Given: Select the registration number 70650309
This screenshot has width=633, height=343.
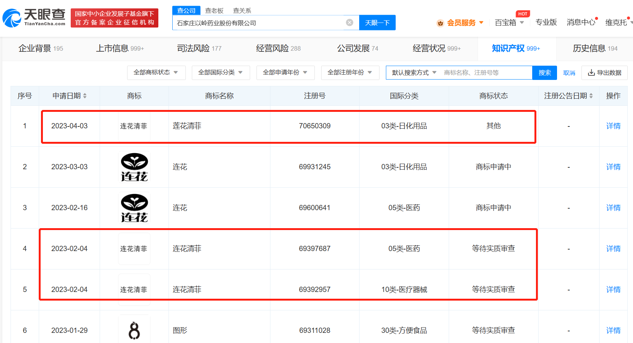Looking at the screenshot, I should [315, 126].
